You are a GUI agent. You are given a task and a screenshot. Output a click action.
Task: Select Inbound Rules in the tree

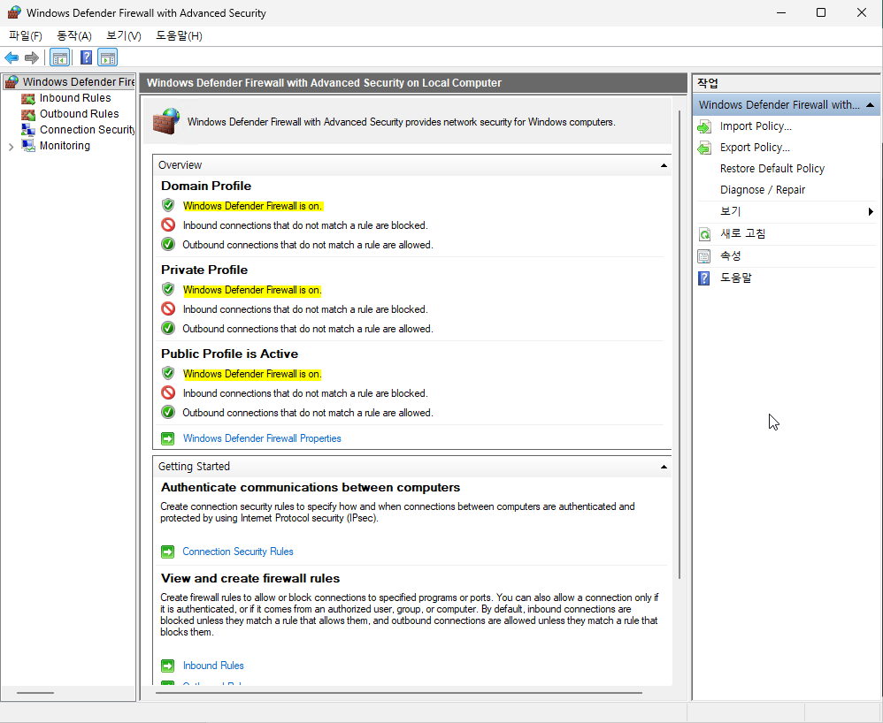pyautogui.click(x=75, y=98)
